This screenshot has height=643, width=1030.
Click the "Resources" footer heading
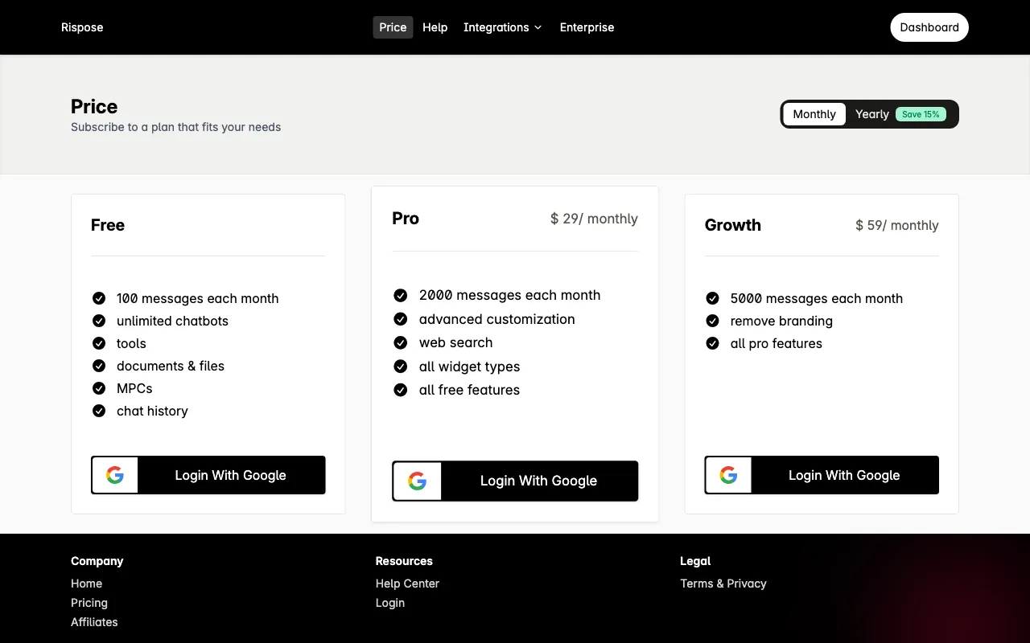[x=404, y=561]
